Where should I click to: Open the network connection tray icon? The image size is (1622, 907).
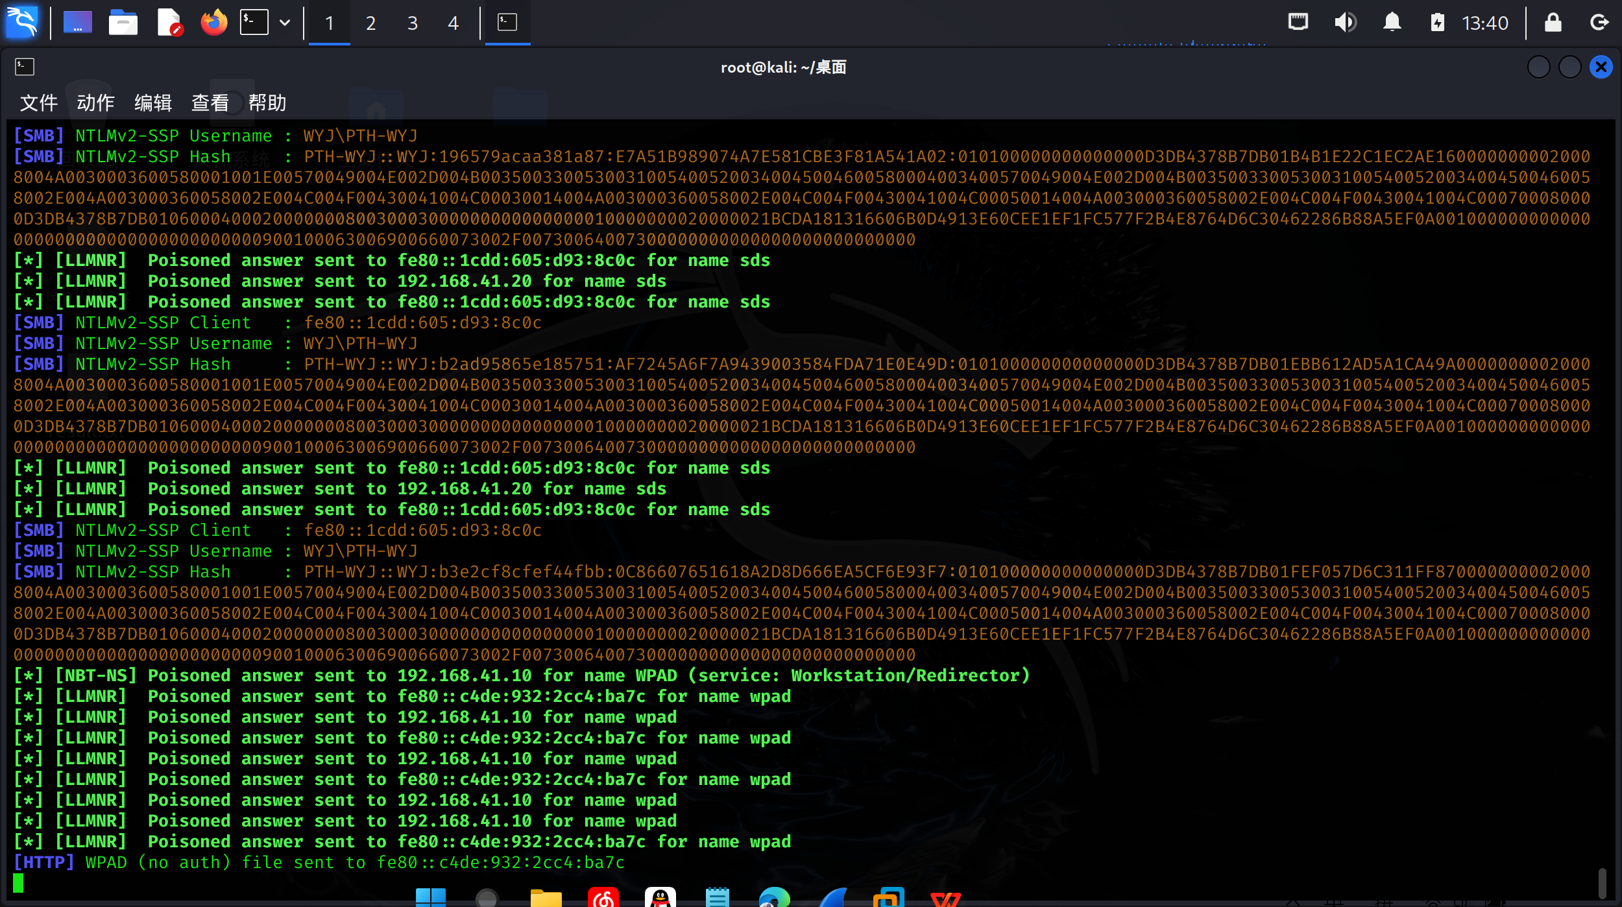coord(1298,23)
